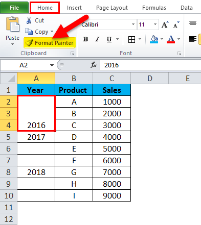
Task: Click the Cut scissors icon
Action: pyautogui.click(x=29, y=20)
